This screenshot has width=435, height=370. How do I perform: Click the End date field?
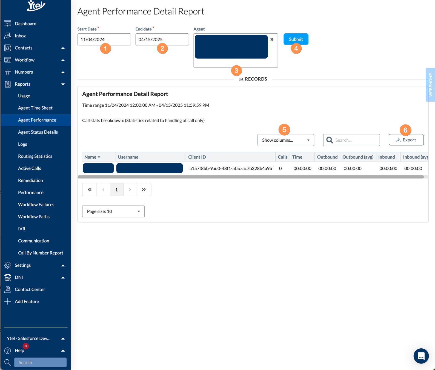(162, 39)
